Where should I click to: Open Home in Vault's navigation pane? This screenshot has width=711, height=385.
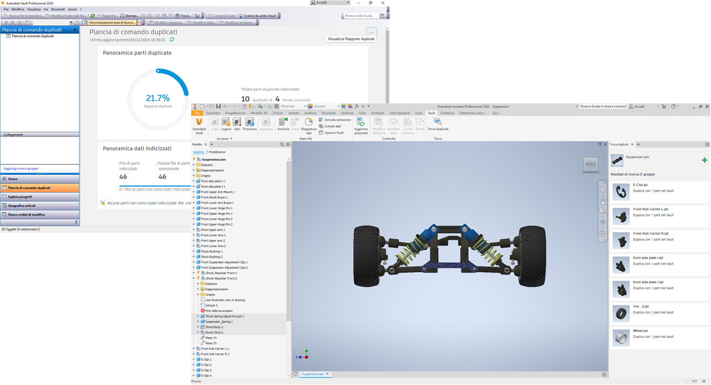(40, 179)
